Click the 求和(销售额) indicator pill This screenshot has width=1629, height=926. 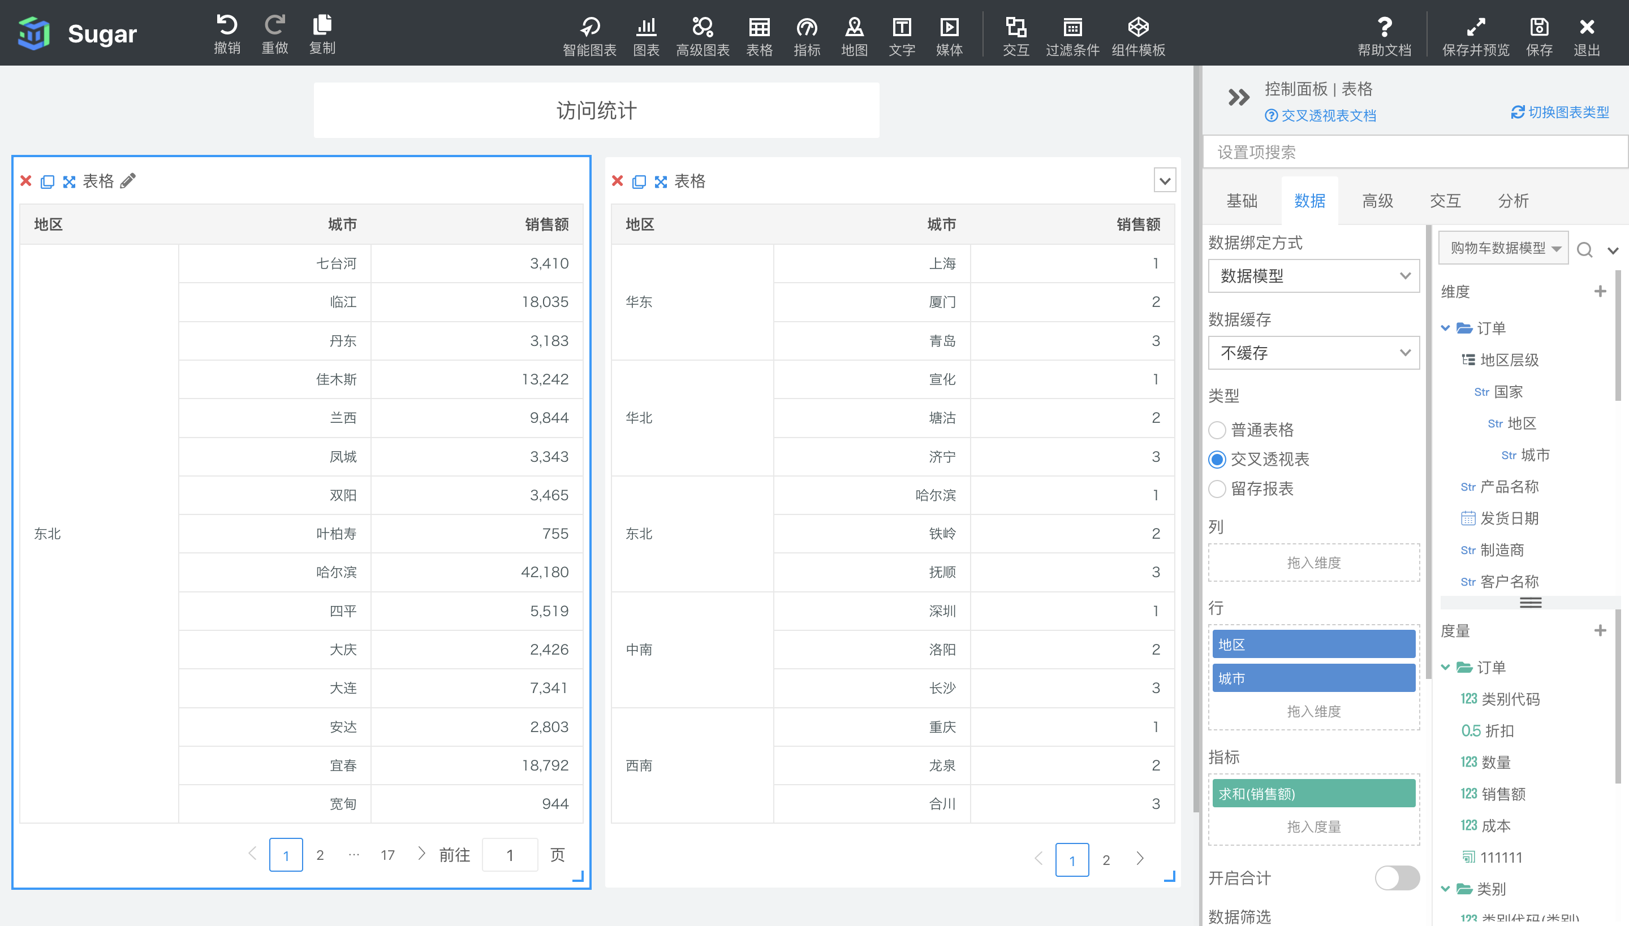1313,794
